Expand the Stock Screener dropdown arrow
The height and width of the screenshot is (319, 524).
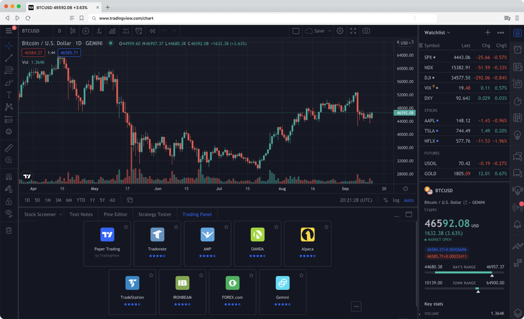point(60,215)
